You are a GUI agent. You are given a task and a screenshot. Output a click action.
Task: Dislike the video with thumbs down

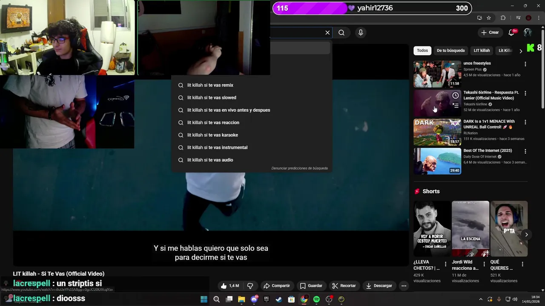point(250,286)
